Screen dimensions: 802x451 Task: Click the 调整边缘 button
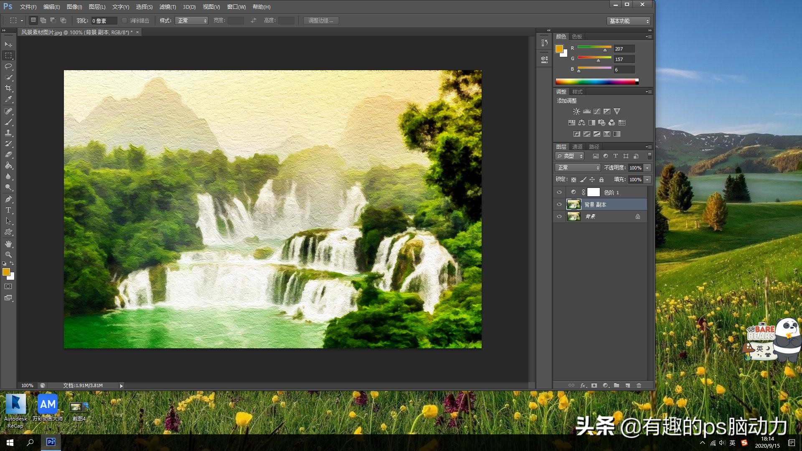point(320,20)
